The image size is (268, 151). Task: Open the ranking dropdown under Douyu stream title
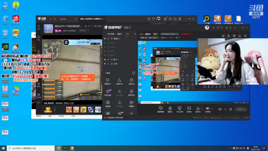(x=83, y=31)
